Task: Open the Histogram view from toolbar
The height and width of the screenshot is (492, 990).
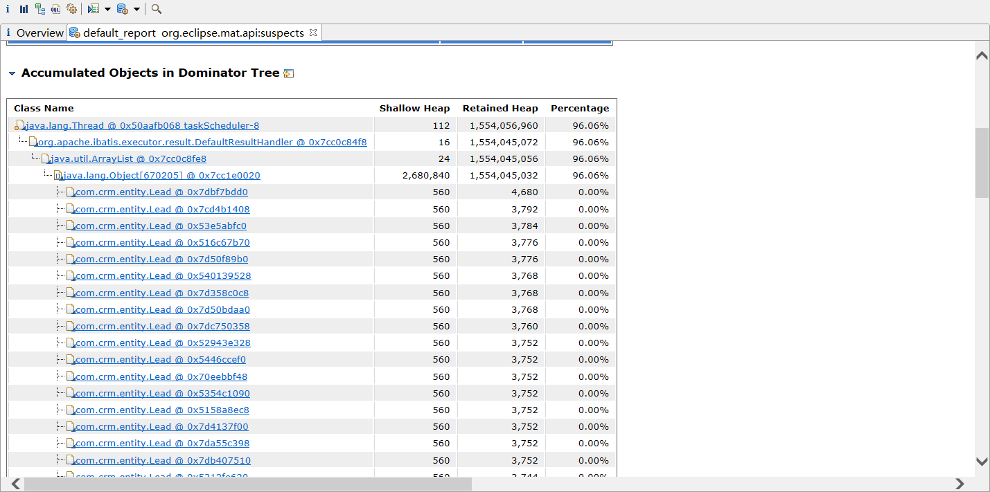Action: (24, 9)
